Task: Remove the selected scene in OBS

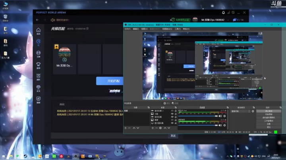Action: click(x=129, y=128)
